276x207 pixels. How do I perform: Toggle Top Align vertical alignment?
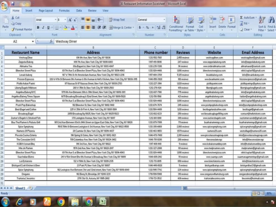coord(83,20)
